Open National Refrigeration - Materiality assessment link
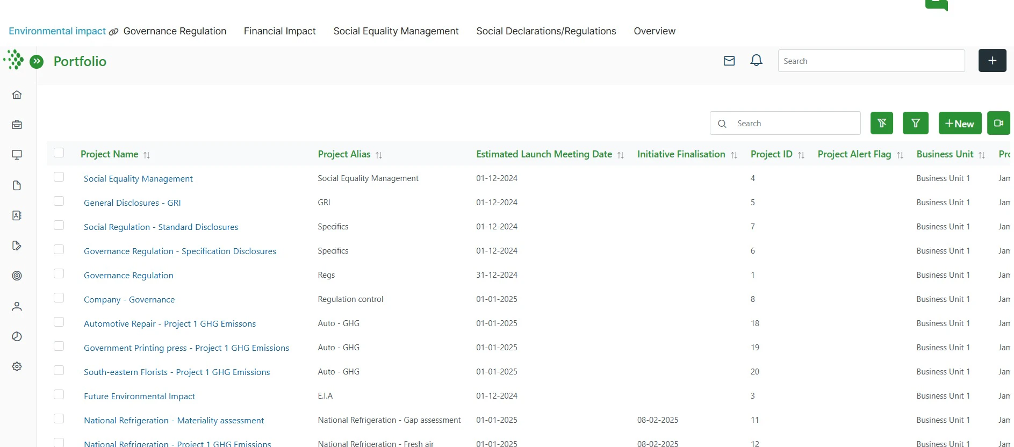 click(174, 420)
